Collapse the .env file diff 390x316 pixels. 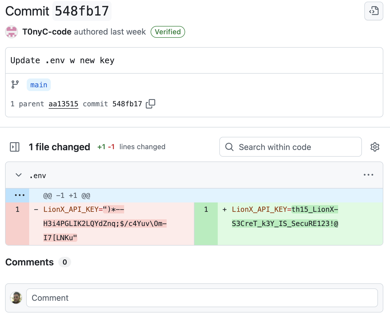coord(19,175)
